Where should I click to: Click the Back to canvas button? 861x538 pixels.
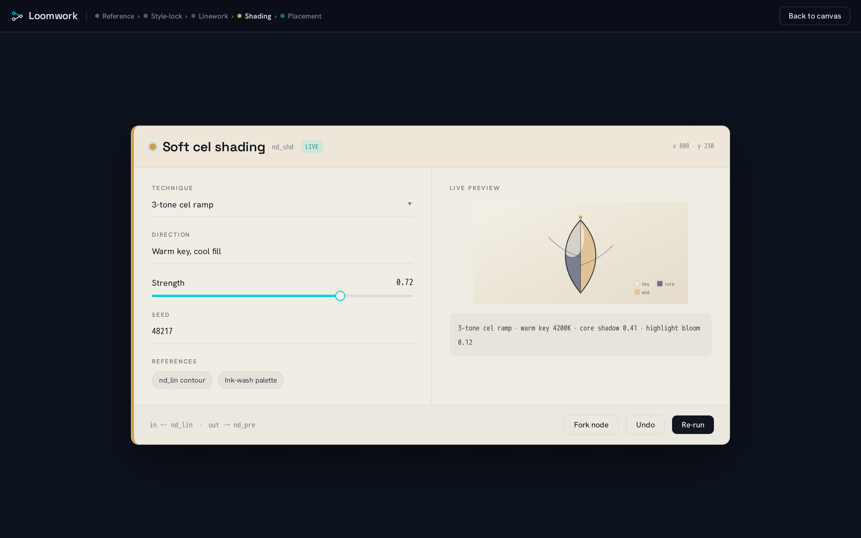814,16
